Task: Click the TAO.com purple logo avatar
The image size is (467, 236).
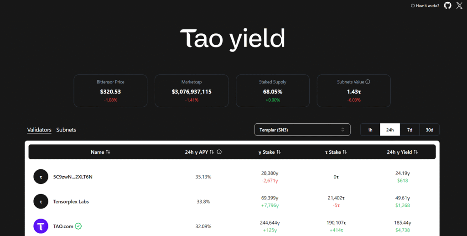Action: tap(41, 226)
